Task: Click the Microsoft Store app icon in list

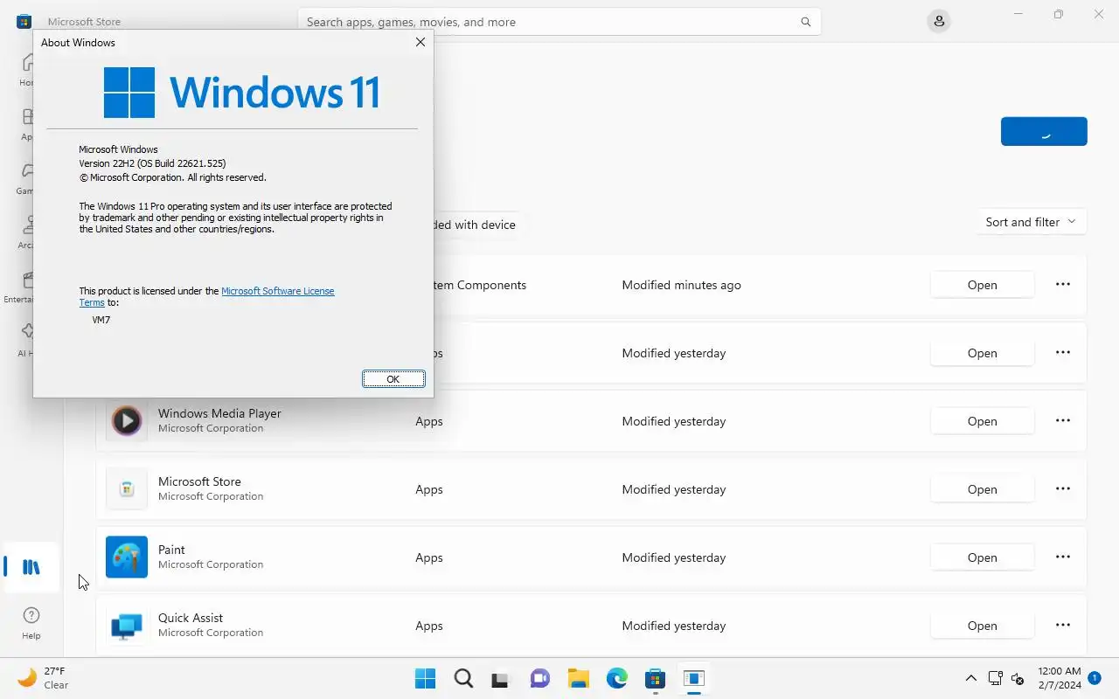Action: pos(127,488)
